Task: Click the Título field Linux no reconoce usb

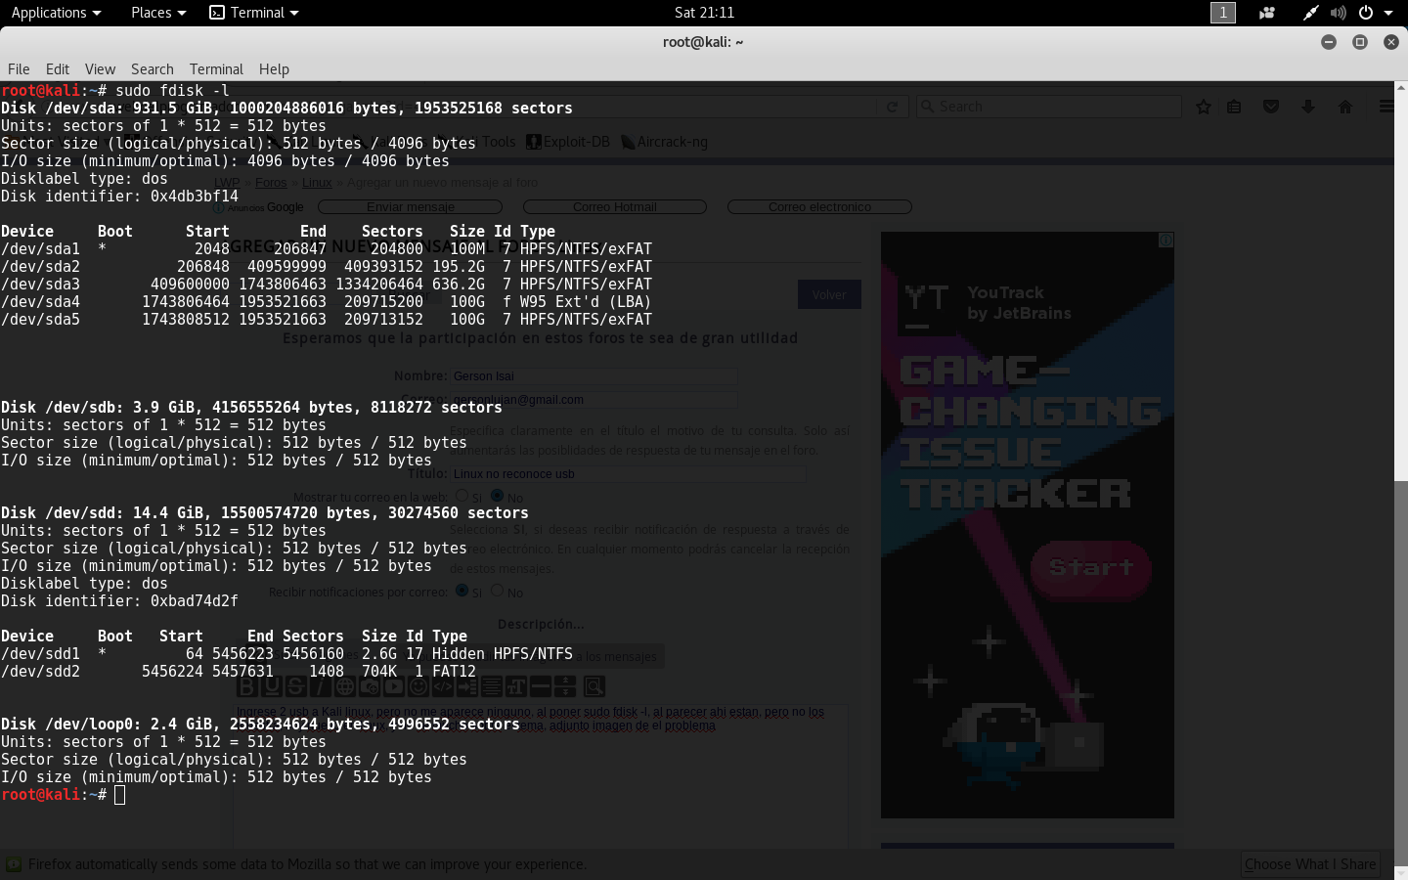Action: 628,474
